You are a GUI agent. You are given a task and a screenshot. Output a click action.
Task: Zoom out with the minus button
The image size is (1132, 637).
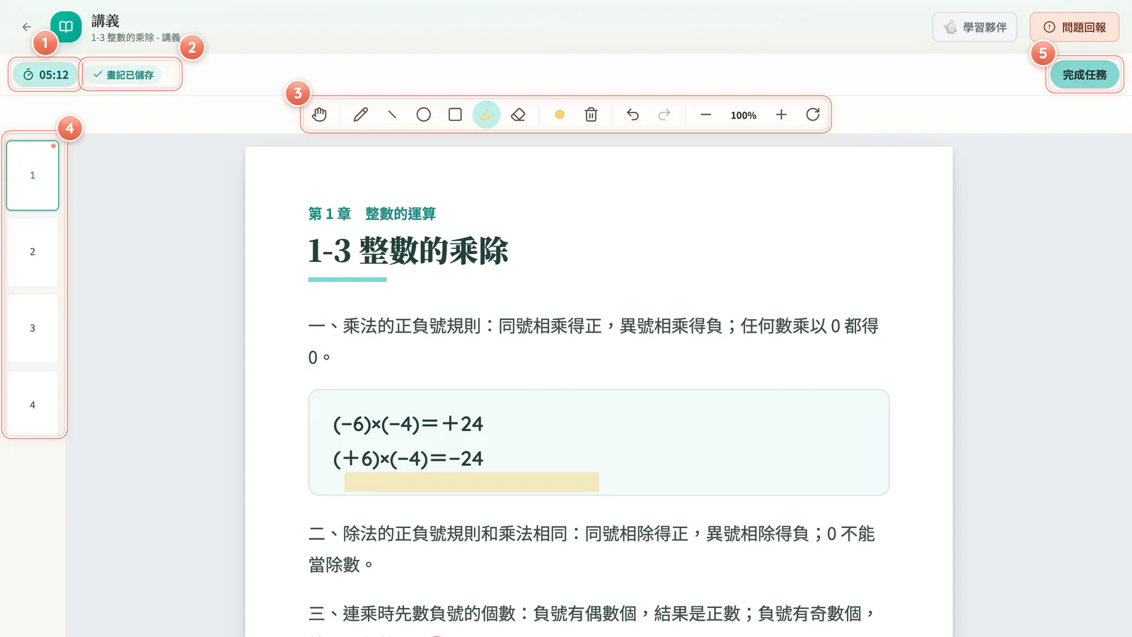pos(705,115)
